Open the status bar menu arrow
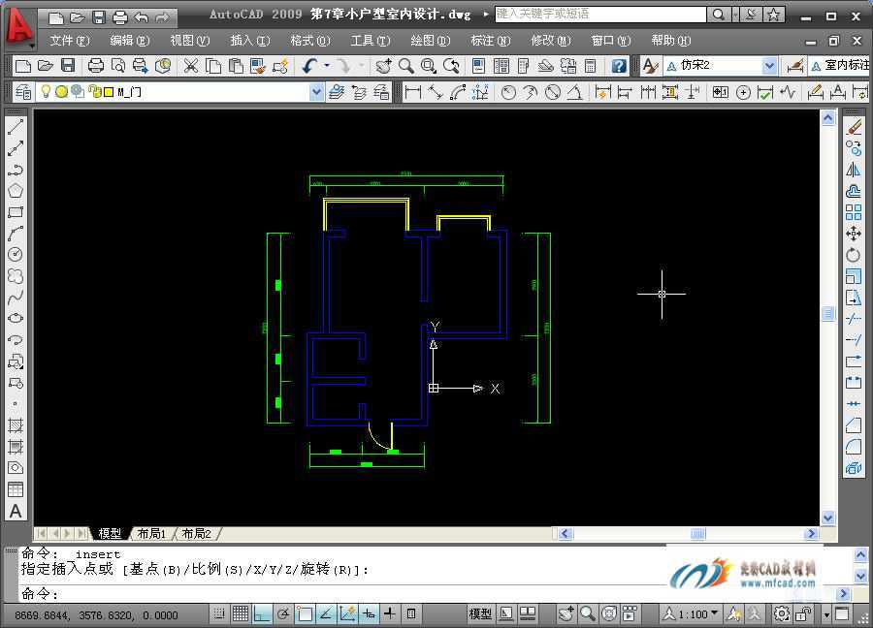Image resolution: width=873 pixels, height=628 pixels. pos(826,614)
